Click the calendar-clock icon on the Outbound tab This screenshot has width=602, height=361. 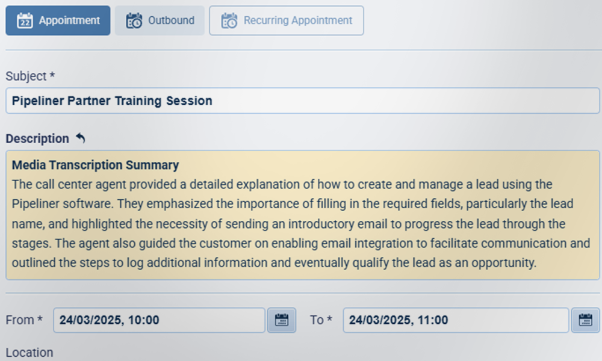134,20
